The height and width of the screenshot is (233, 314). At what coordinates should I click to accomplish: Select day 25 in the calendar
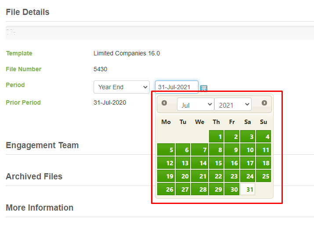click(x=263, y=176)
